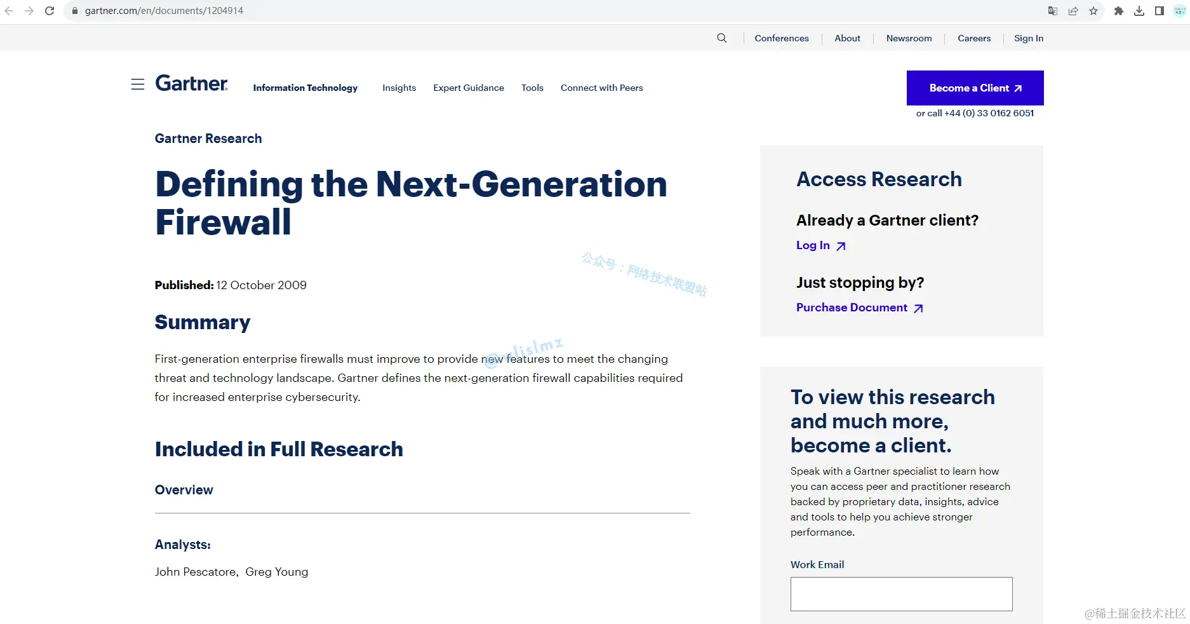
Task: Focus the Work Email input field
Action: pyautogui.click(x=902, y=594)
